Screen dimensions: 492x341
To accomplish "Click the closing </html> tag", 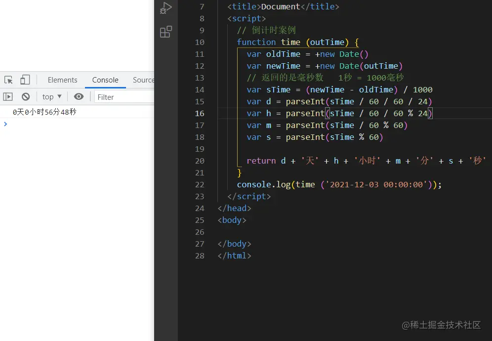I will pos(234,256).
